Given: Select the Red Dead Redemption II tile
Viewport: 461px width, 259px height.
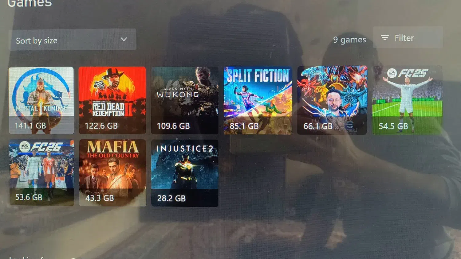Looking at the screenshot, I should 112,100.
